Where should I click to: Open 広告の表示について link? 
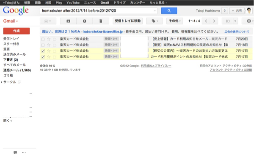[237, 32]
